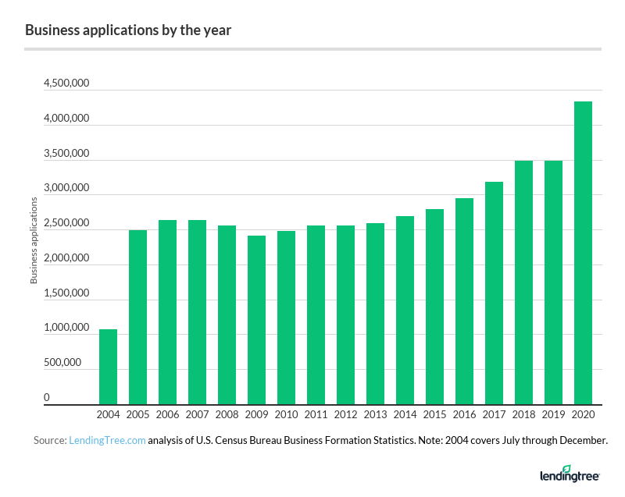Select the 2004 bar, the shortest
Viewport: 625px width, 497px height.
click(x=108, y=367)
